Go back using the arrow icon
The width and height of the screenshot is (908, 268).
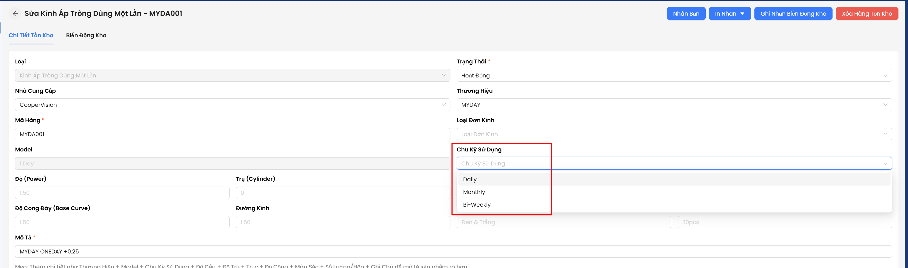pyautogui.click(x=15, y=14)
